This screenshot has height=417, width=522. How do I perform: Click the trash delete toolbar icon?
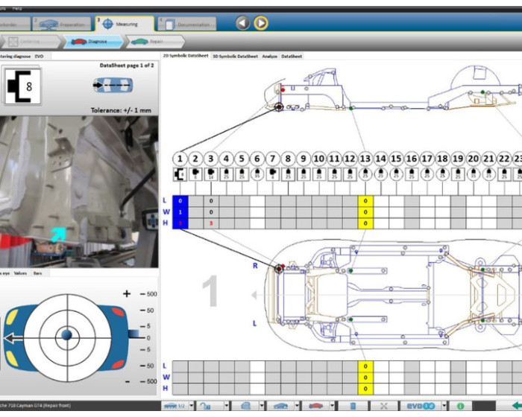point(353,406)
